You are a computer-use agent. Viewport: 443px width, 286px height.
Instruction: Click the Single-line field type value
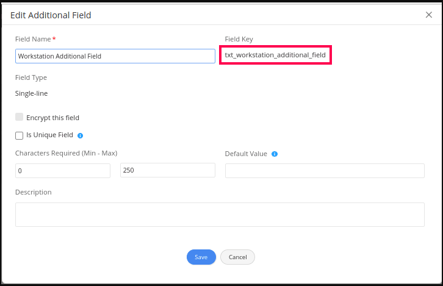pos(31,93)
